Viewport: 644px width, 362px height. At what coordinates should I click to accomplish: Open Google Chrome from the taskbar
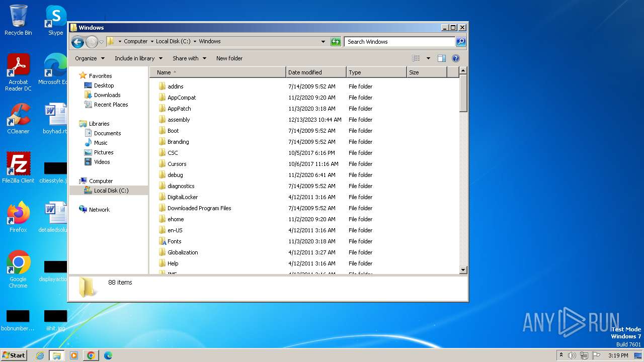click(x=91, y=355)
